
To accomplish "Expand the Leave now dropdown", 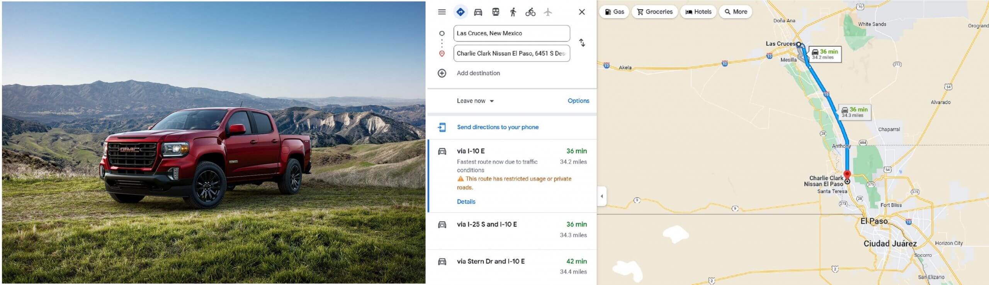I will pyautogui.click(x=475, y=101).
